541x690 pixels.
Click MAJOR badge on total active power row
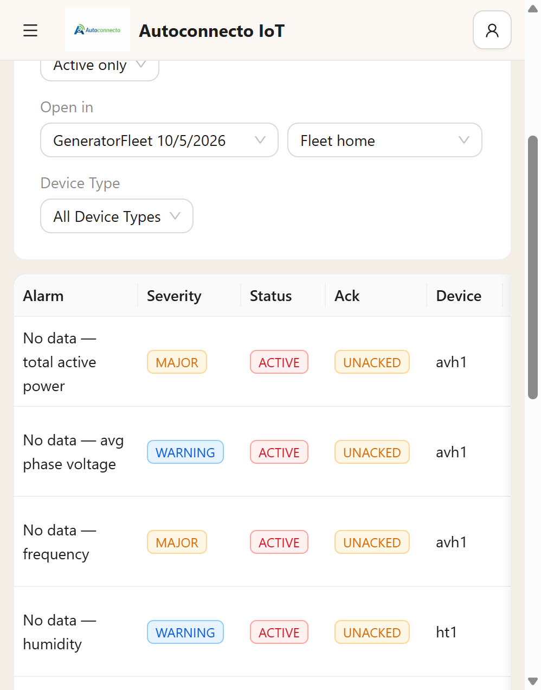177,362
